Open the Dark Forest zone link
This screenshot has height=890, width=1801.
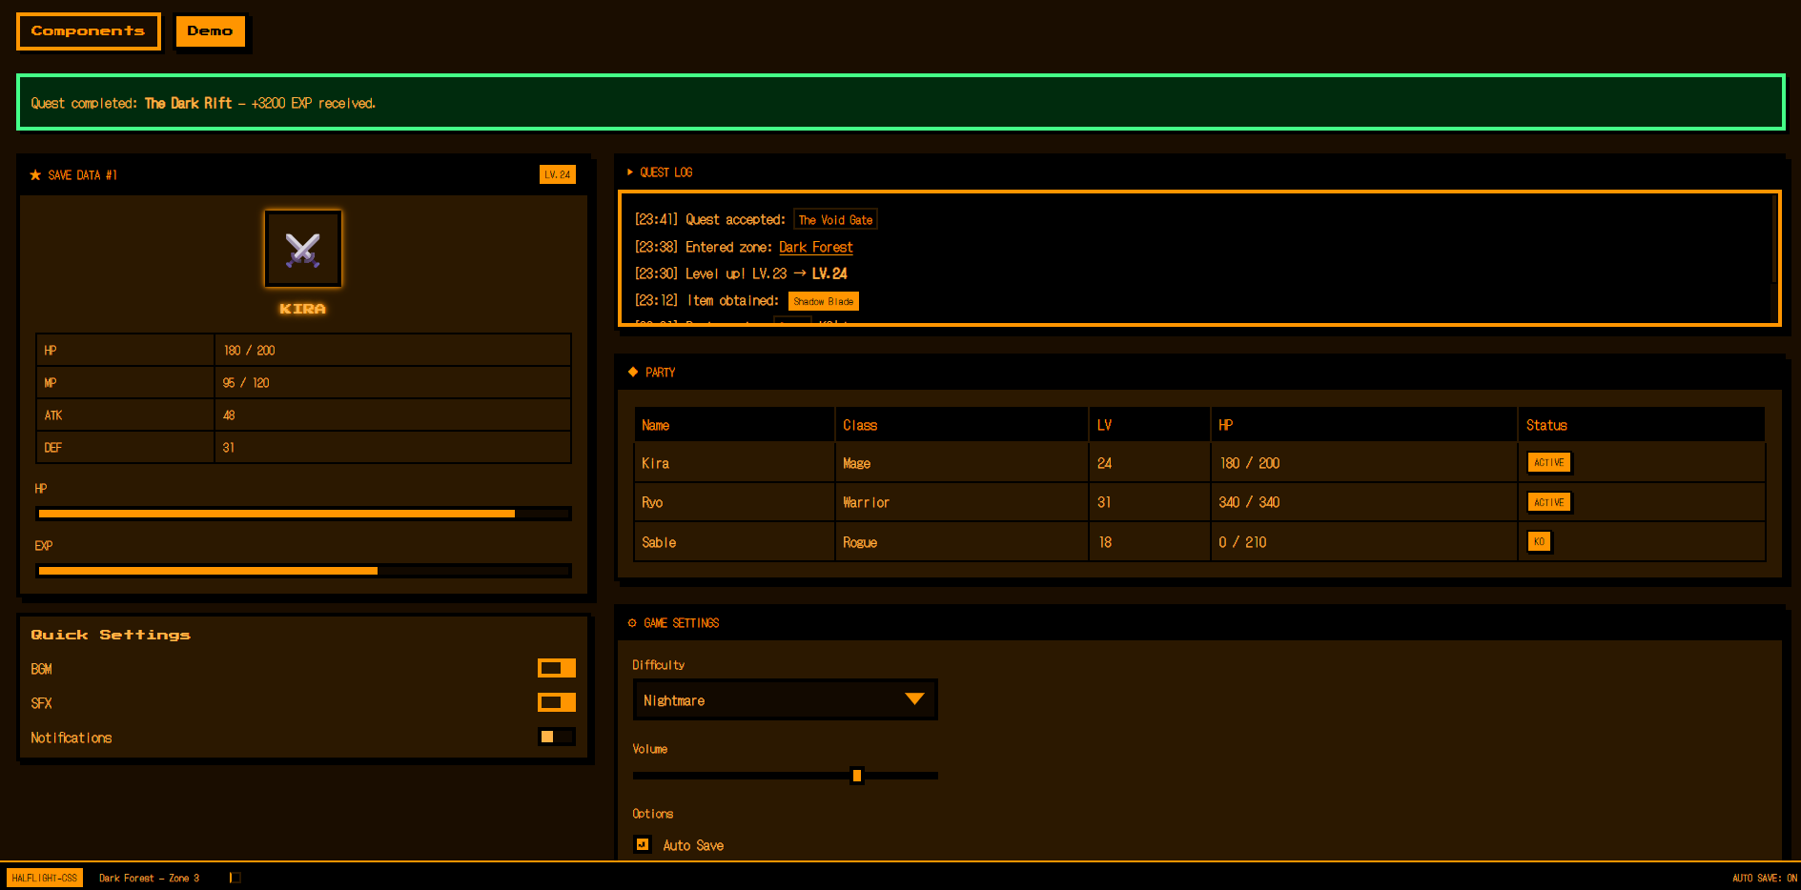(x=816, y=247)
